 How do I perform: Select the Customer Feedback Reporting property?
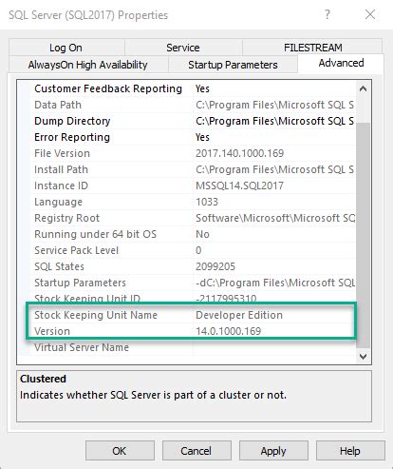point(108,88)
